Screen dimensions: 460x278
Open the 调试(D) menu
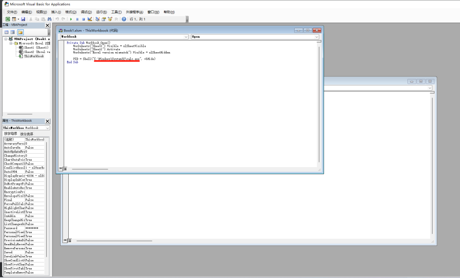click(x=86, y=12)
